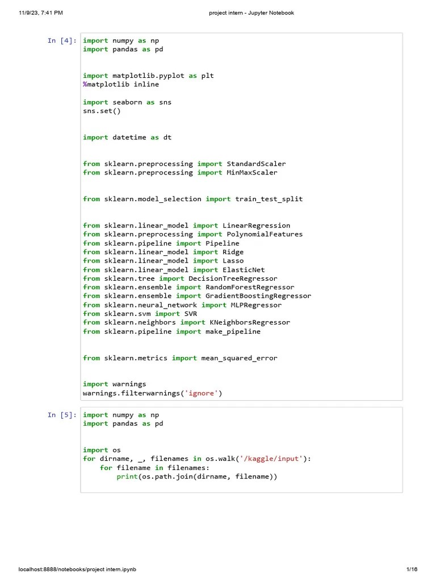This screenshot has height=582, width=436.
Task: Click the page number '1/16'
Action: [412, 569]
